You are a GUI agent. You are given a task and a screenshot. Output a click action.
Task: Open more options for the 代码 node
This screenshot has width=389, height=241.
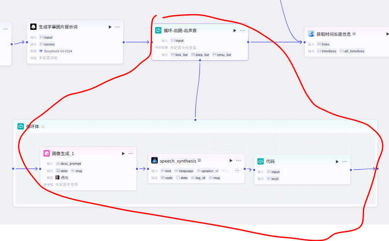pyautogui.click(x=344, y=162)
